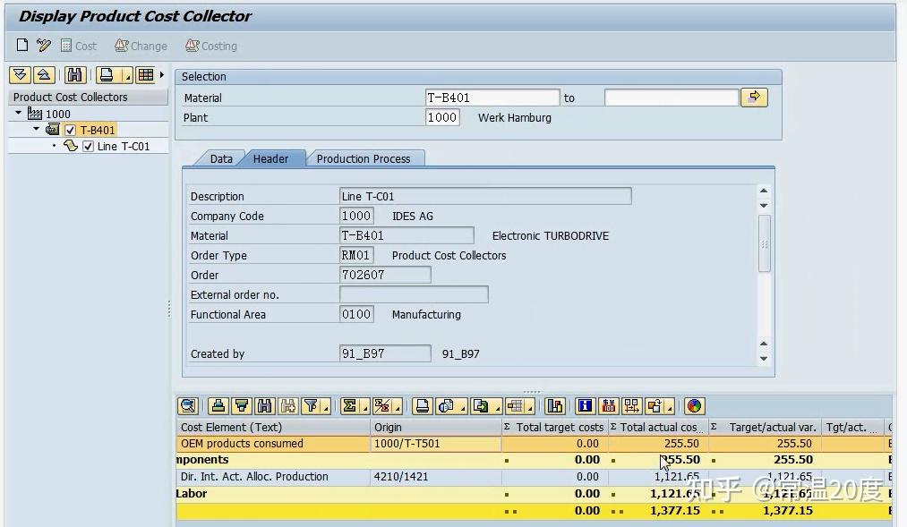Select the Expand All icon in the left toolbar
907x527 pixels.
[x=19, y=75]
